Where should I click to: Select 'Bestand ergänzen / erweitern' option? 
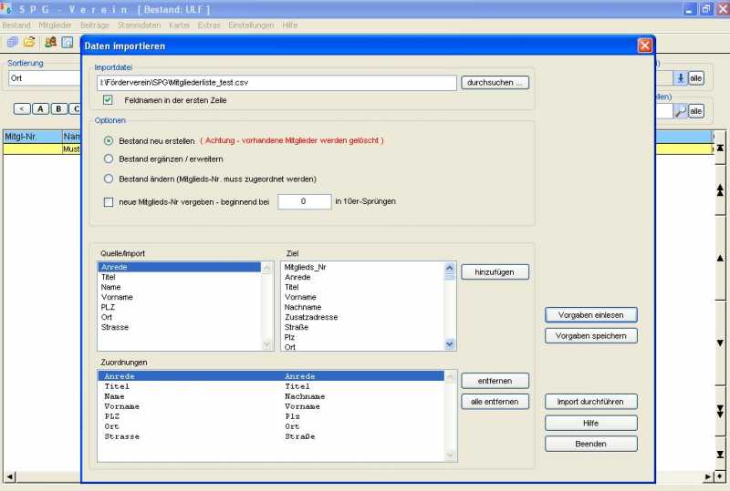pyautogui.click(x=109, y=159)
